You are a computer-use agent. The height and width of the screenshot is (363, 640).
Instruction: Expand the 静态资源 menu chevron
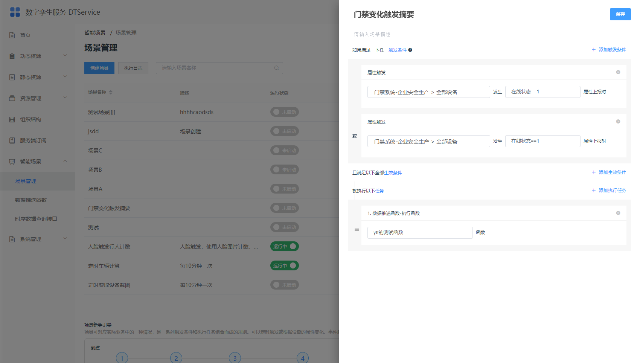(65, 76)
